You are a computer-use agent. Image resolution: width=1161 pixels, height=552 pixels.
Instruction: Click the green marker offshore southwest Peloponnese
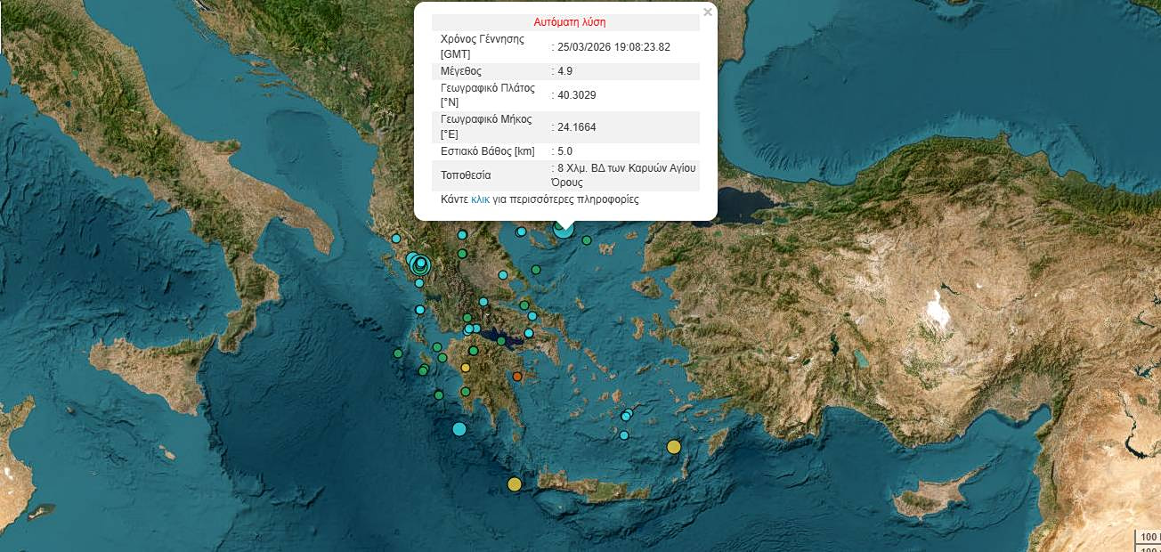pos(439,394)
